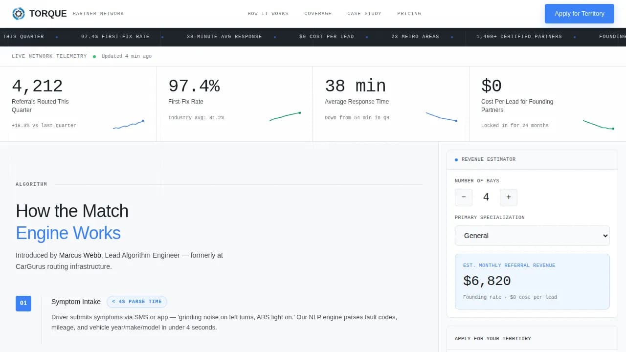Viewport: 626px width, 352px height.
Task: Increase Number of Bays with the plus button
Action: [x=509, y=198]
